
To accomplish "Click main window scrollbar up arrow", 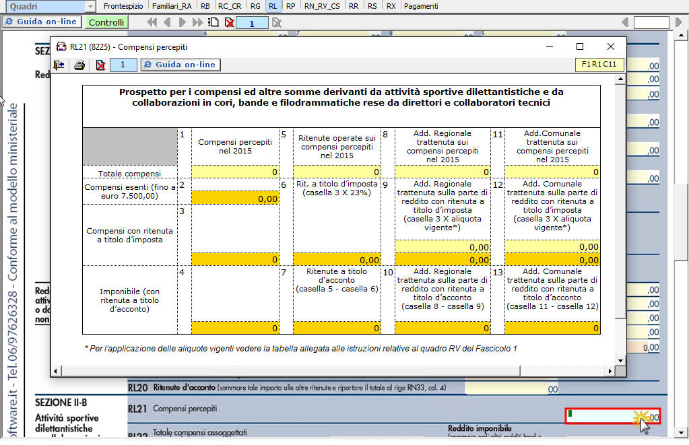I will pos(681,35).
